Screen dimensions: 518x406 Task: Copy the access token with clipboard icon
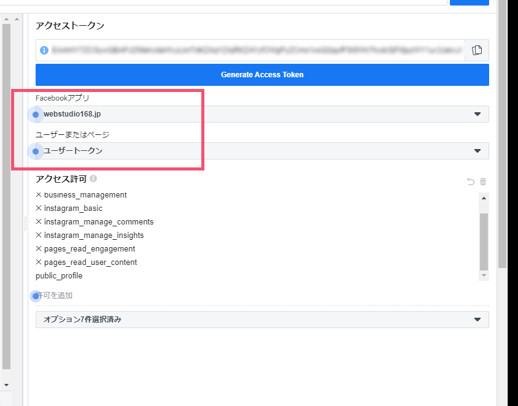pos(477,50)
